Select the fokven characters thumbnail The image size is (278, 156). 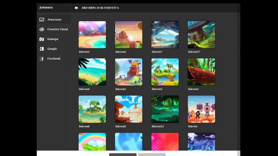pos(202,109)
